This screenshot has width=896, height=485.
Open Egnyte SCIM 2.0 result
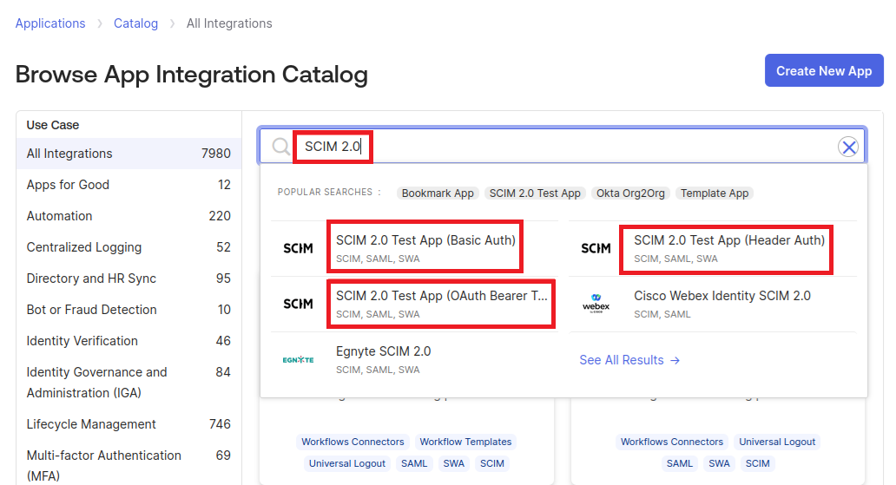(383, 351)
